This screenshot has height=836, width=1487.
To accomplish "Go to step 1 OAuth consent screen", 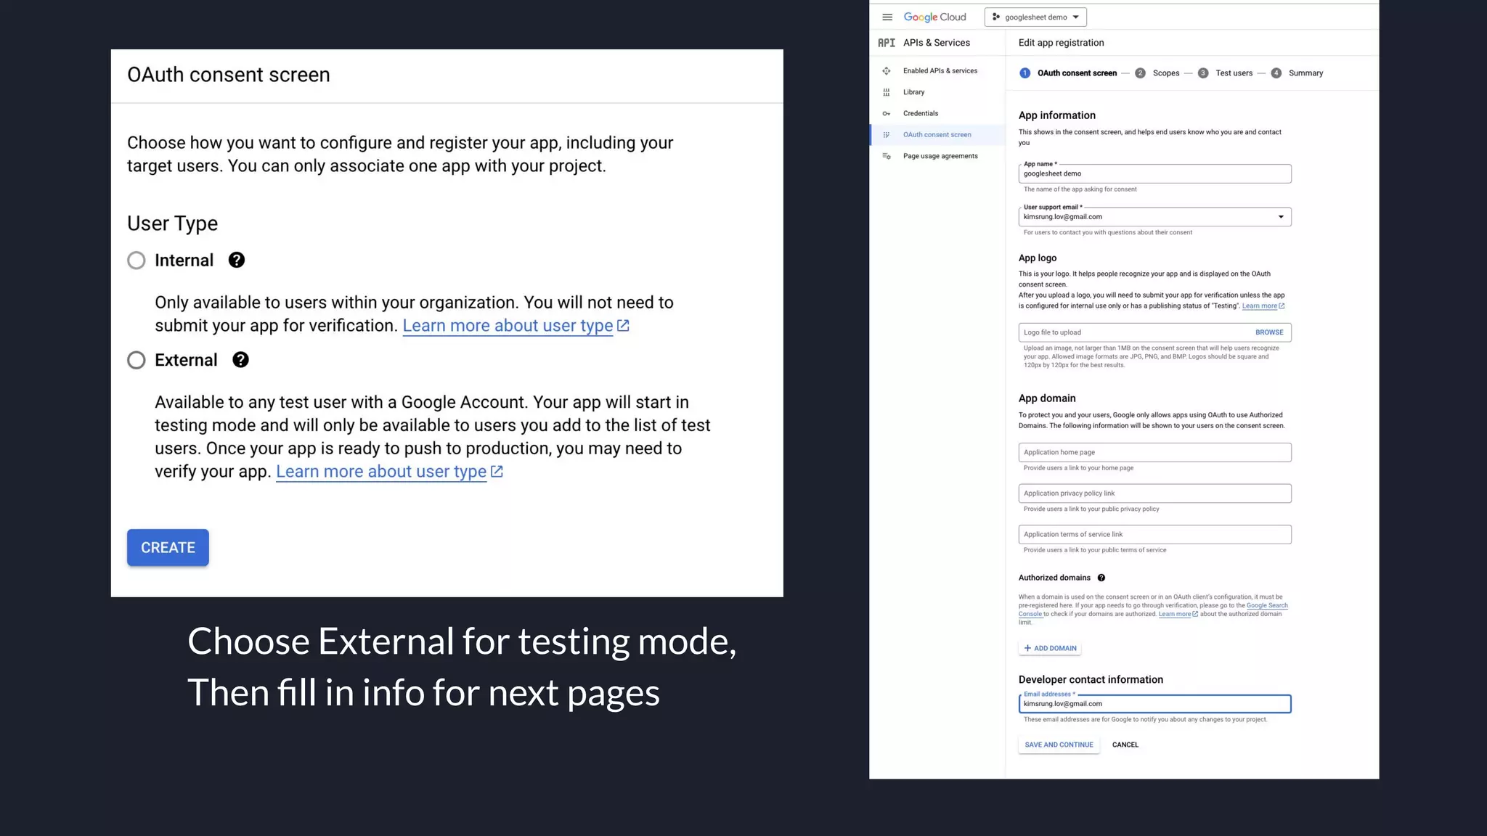I will pos(1068,73).
